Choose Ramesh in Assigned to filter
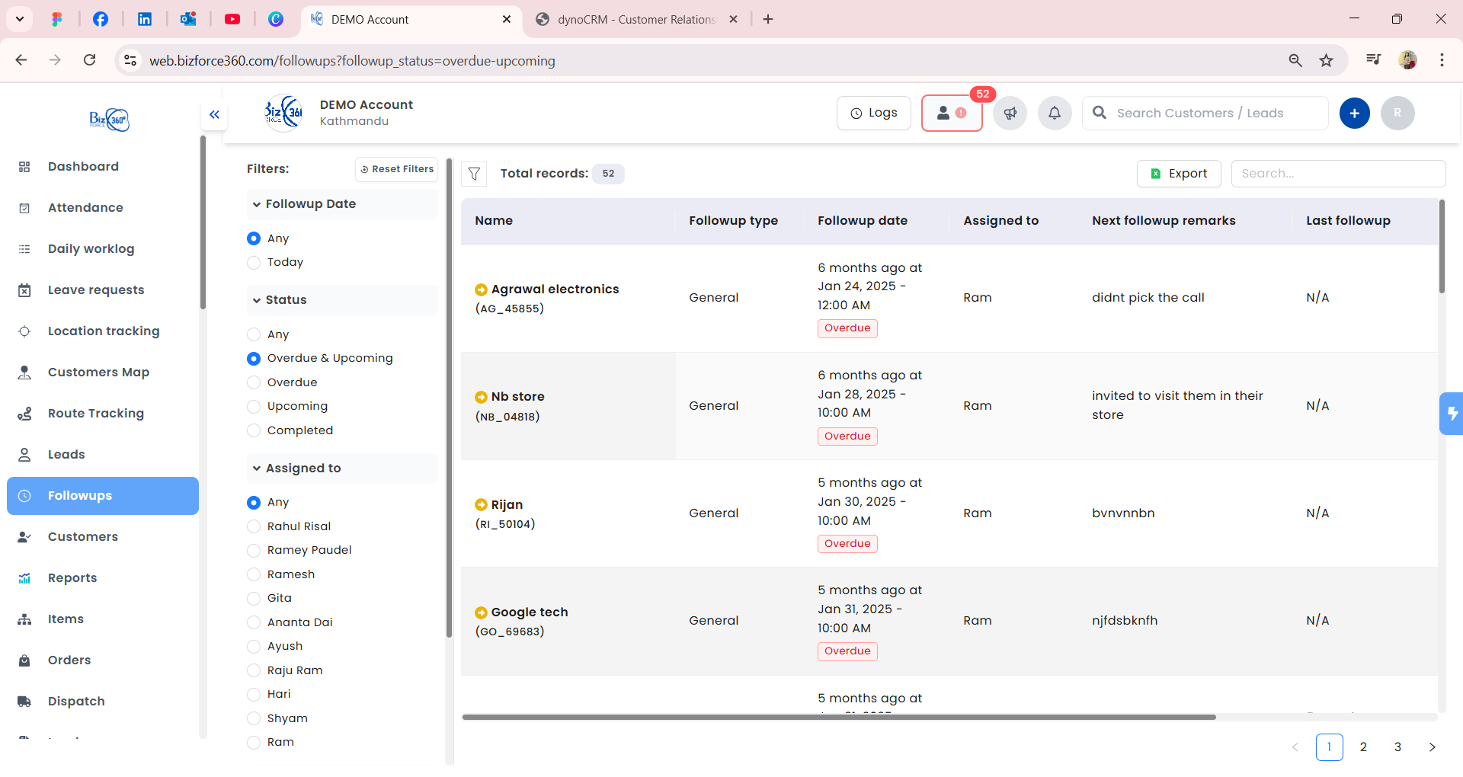The height and width of the screenshot is (777, 1463). pyautogui.click(x=254, y=575)
